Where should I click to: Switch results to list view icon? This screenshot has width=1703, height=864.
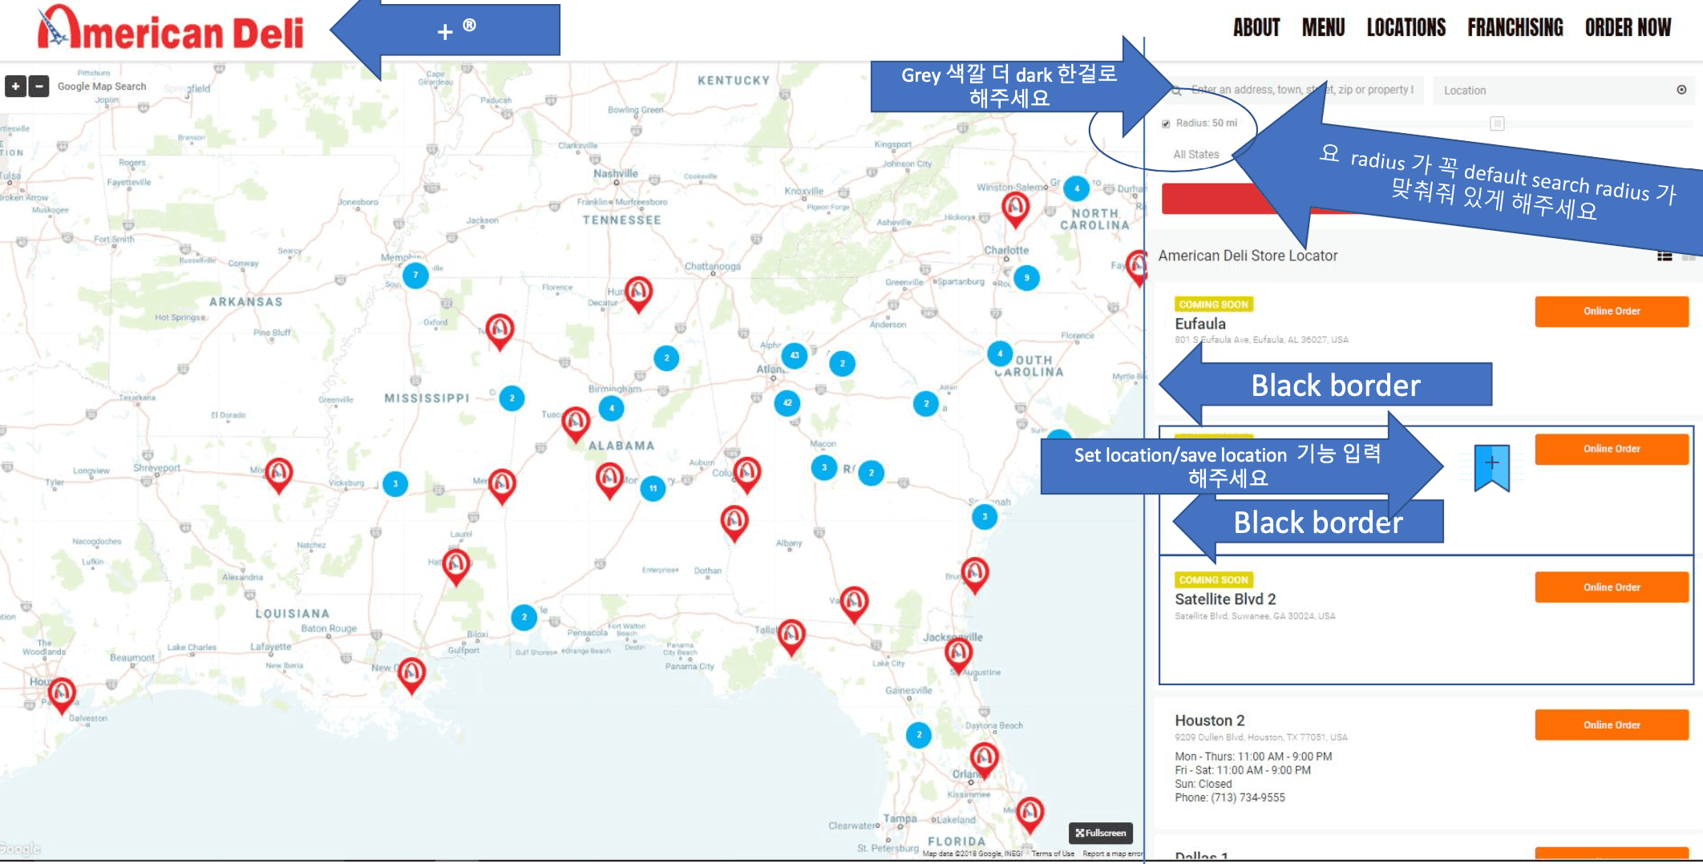[x=1665, y=256]
